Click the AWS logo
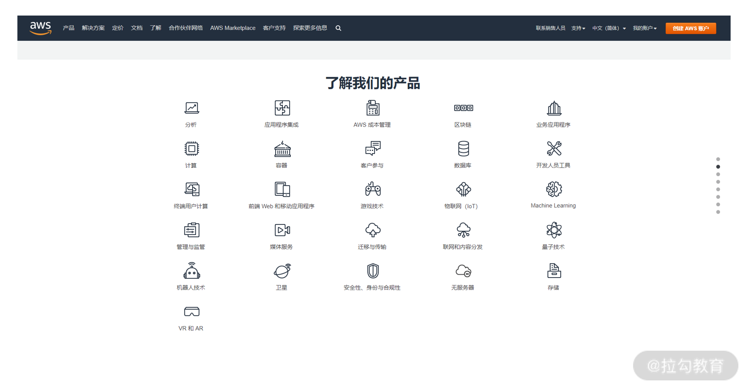Viewport: 748px width, 390px height. point(40,28)
